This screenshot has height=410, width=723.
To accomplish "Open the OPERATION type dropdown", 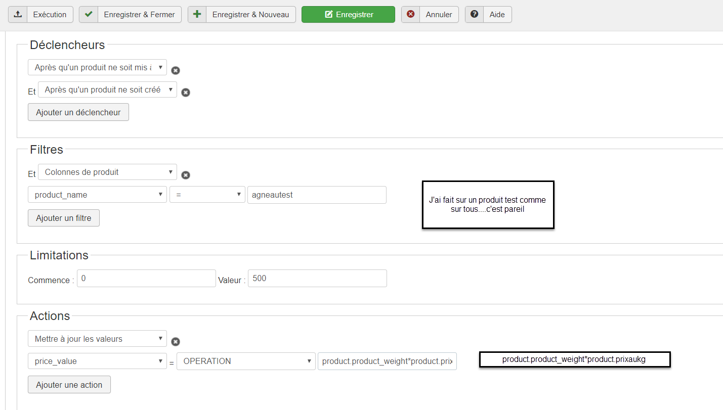I will (246, 361).
